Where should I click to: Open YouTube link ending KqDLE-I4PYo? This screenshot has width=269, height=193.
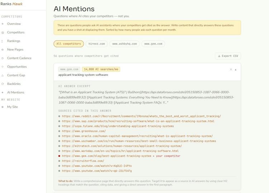pos(97,166)
